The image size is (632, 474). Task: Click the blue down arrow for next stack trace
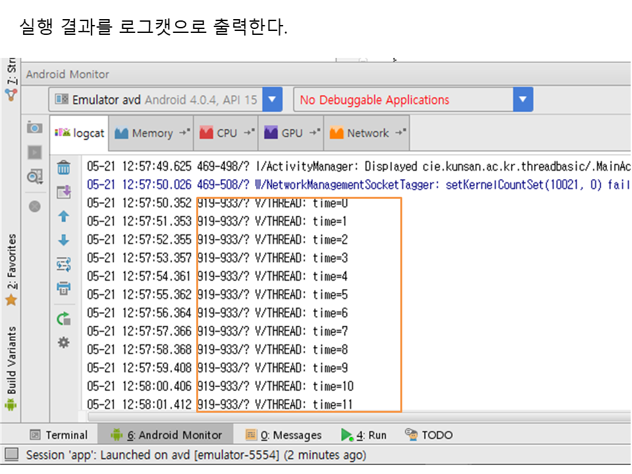pyautogui.click(x=64, y=240)
